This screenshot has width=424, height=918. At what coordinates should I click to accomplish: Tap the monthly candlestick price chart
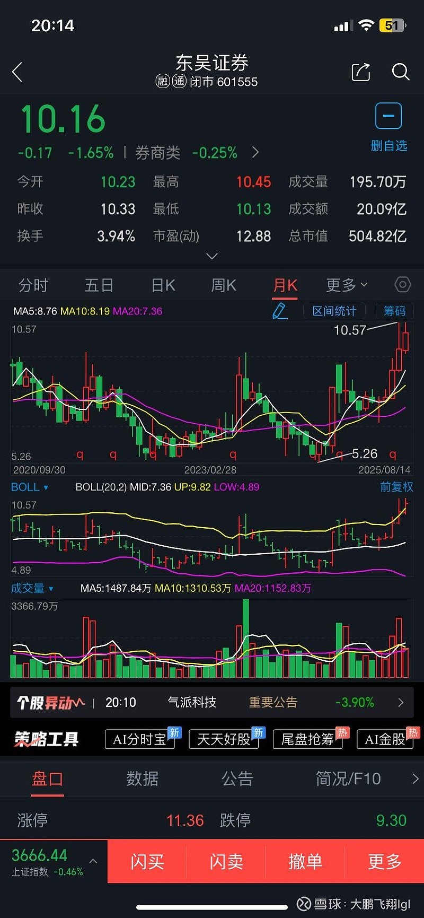point(212,391)
